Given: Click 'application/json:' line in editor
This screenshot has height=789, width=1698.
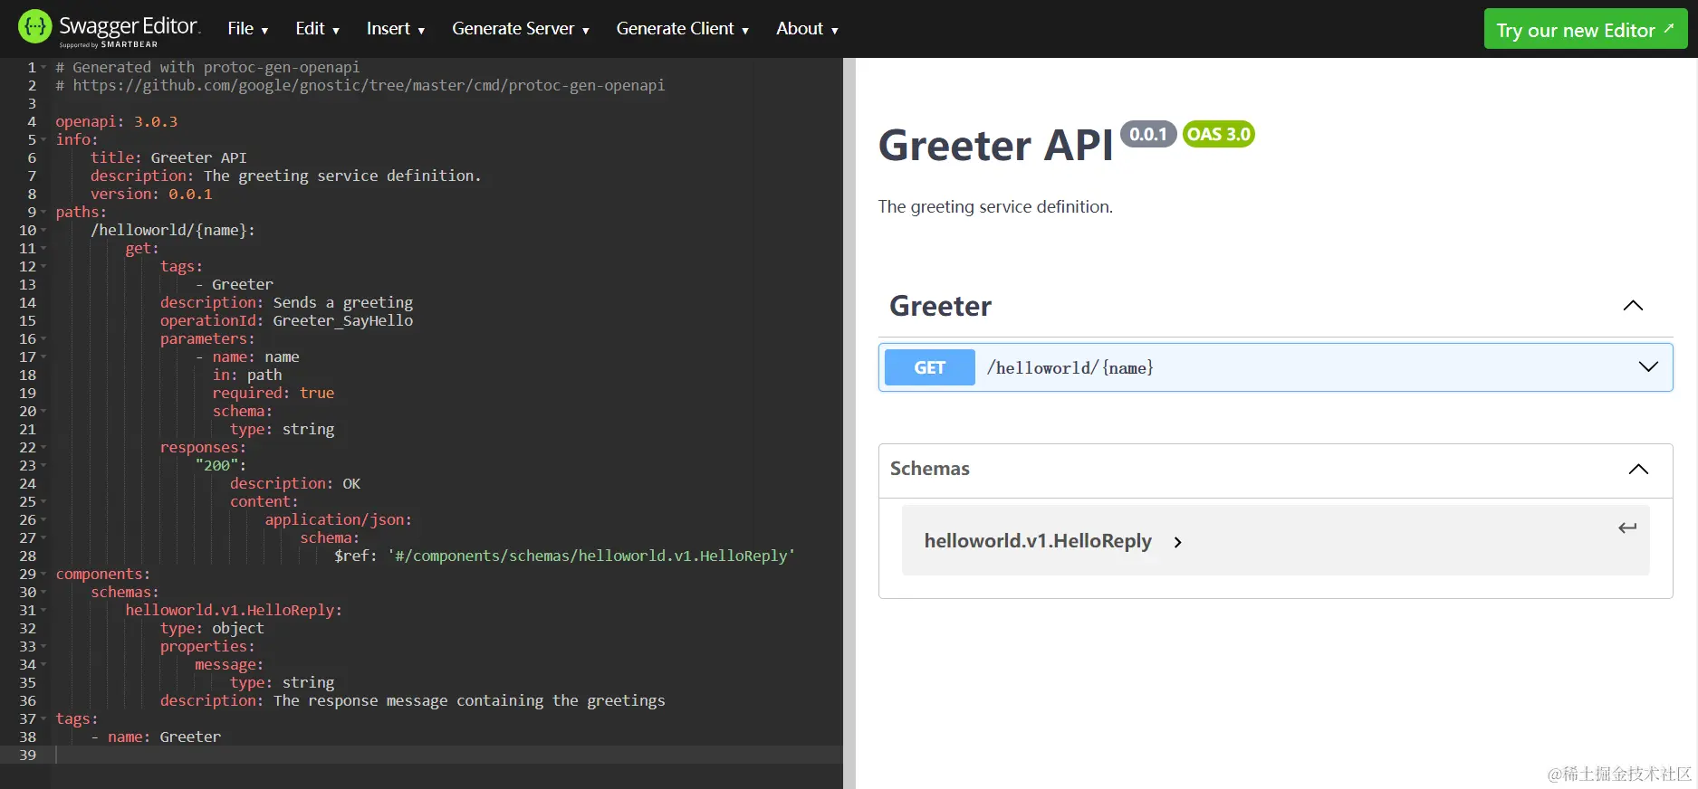Looking at the screenshot, I should pos(338,519).
